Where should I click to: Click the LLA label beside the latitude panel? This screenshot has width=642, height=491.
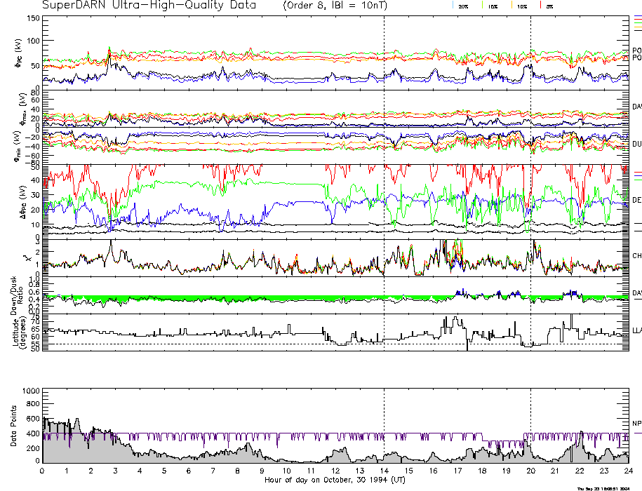point(636,330)
